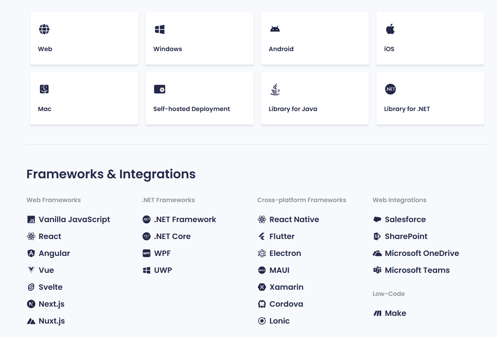Viewport: 497px width, 337px height.
Task: Click the SharePoint logo icon
Action: point(377,236)
